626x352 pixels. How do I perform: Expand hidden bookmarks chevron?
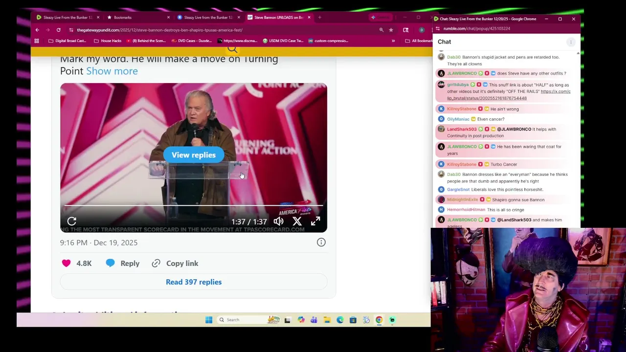[393, 41]
